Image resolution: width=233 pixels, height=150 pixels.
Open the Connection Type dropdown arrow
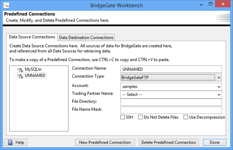coord(219,78)
